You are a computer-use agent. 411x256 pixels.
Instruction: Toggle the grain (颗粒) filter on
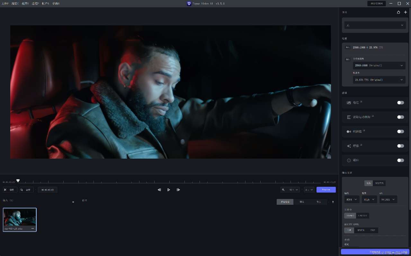tap(400, 160)
